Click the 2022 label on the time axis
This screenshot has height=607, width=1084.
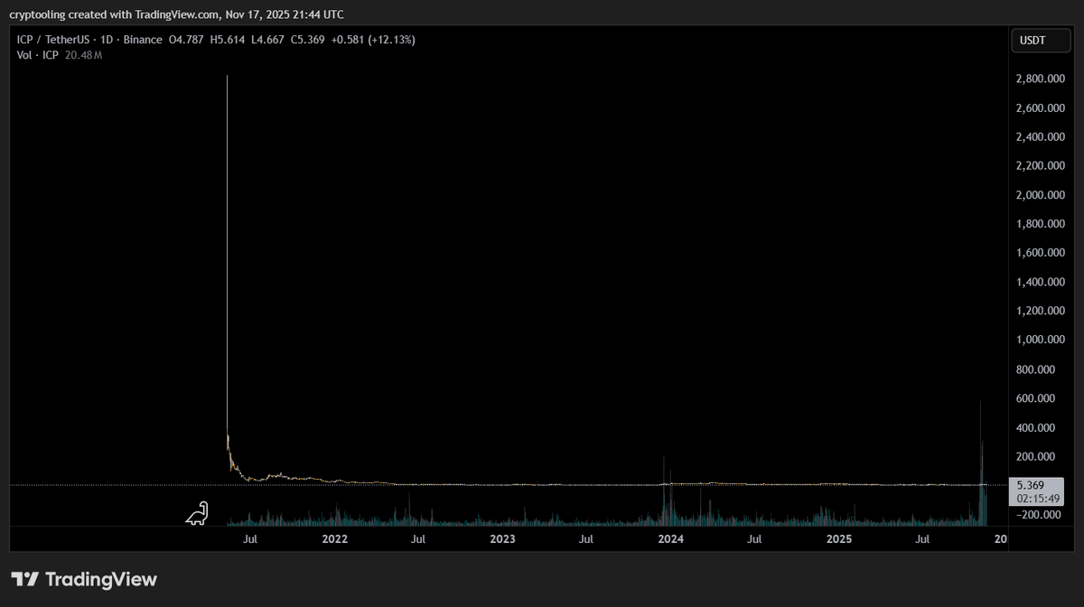(334, 538)
